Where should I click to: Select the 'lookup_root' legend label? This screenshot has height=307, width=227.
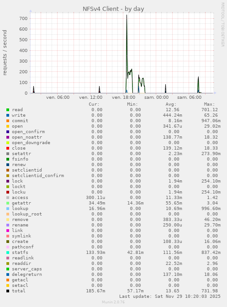27,214
